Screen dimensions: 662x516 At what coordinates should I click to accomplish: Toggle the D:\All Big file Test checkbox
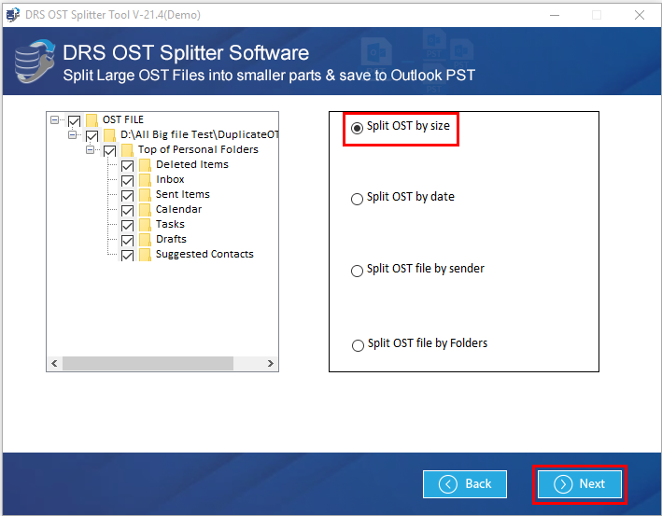coord(92,136)
